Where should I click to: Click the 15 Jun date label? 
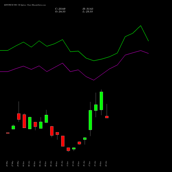[x=79, y=164]
